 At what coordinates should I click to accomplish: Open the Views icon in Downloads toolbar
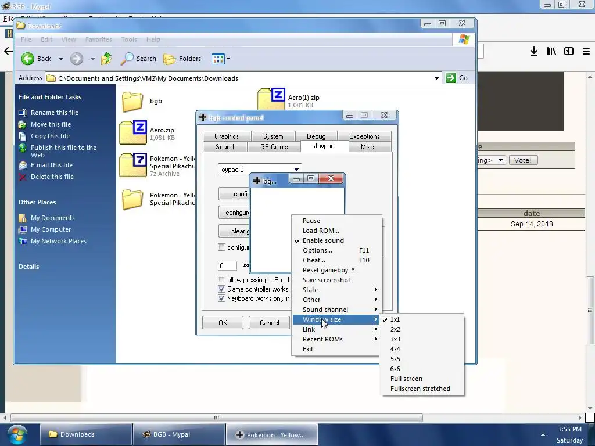pyautogui.click(x=218, y=59)
